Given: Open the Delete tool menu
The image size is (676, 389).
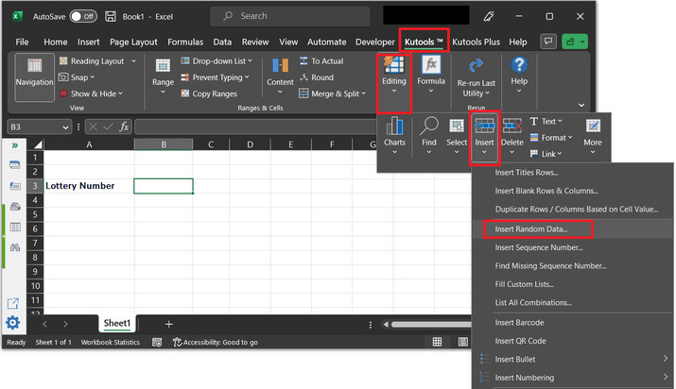Looking at the screenshot, I should tap(512, 136).
